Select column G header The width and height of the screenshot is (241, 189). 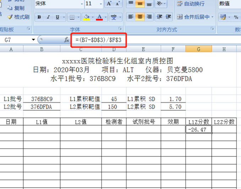198,49
